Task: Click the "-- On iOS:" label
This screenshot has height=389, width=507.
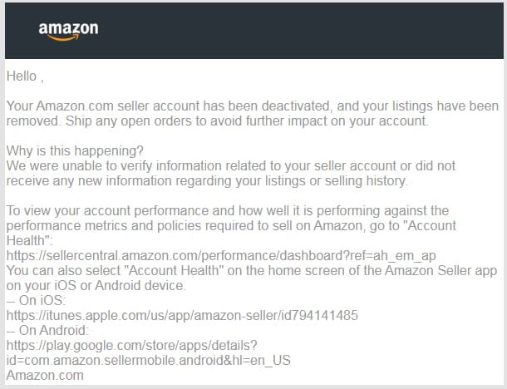Action: tap(36, 300)
